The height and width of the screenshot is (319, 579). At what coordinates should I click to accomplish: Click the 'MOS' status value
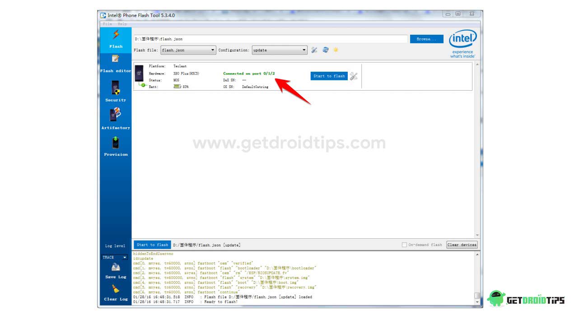(176, 80)
